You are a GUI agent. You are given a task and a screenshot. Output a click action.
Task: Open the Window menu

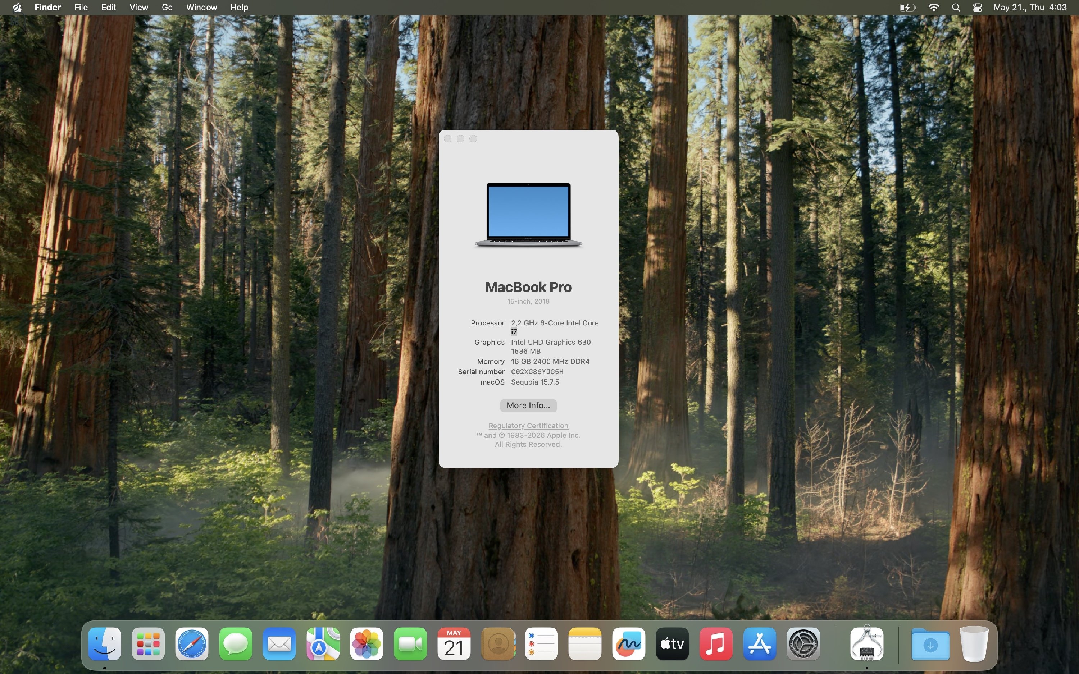[x=201, y=8]
